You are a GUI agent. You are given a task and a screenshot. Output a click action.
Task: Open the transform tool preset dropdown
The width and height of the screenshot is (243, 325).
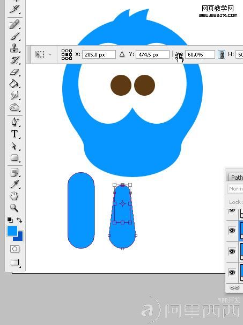pyautogui.click(x=43, y=54)
